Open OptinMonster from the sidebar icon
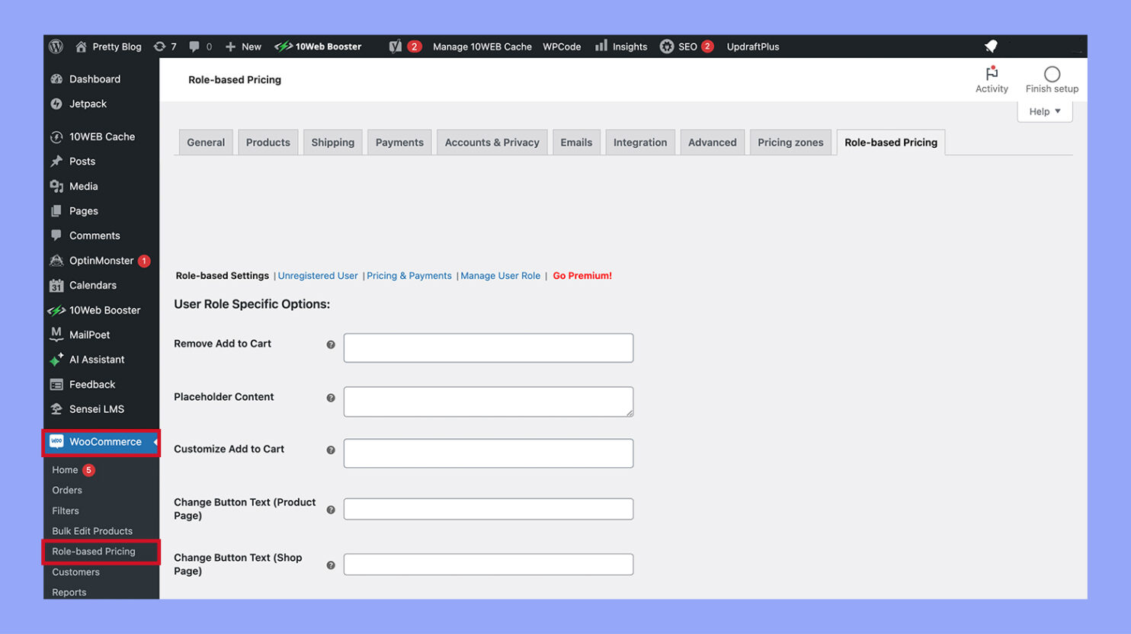Viewport: 1131px width, 634px height. click(56, 260)
